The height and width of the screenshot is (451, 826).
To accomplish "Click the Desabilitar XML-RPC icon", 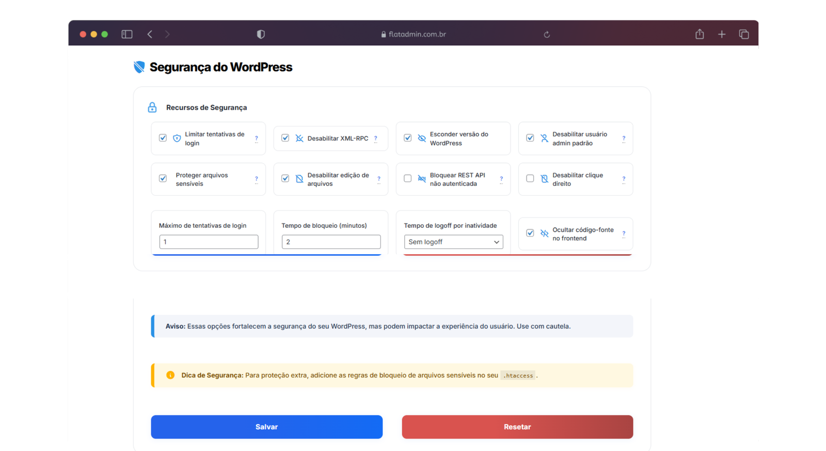I will [299, 138].
